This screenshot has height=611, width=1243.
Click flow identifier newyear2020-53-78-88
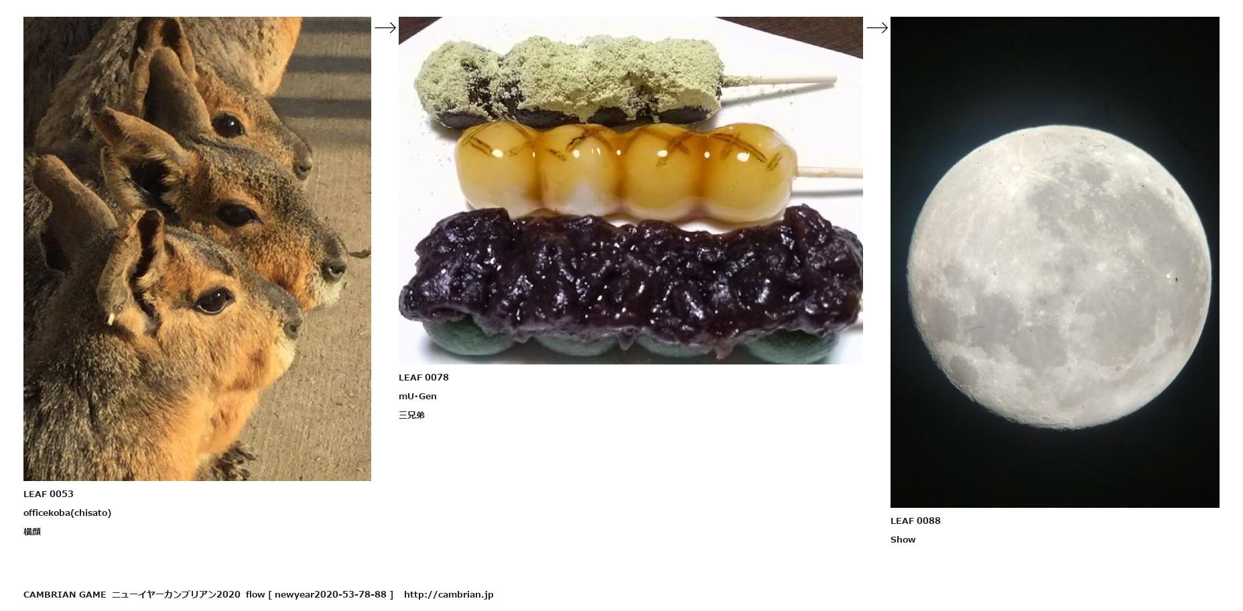point(330,594)
